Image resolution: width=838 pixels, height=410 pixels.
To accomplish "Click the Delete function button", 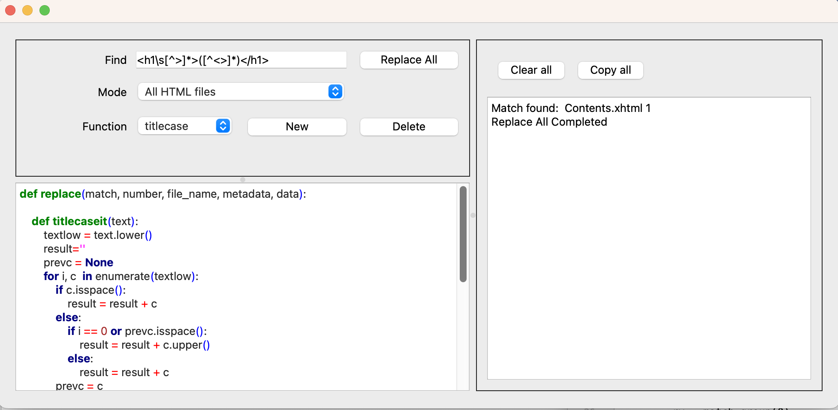I will [409, 127].
